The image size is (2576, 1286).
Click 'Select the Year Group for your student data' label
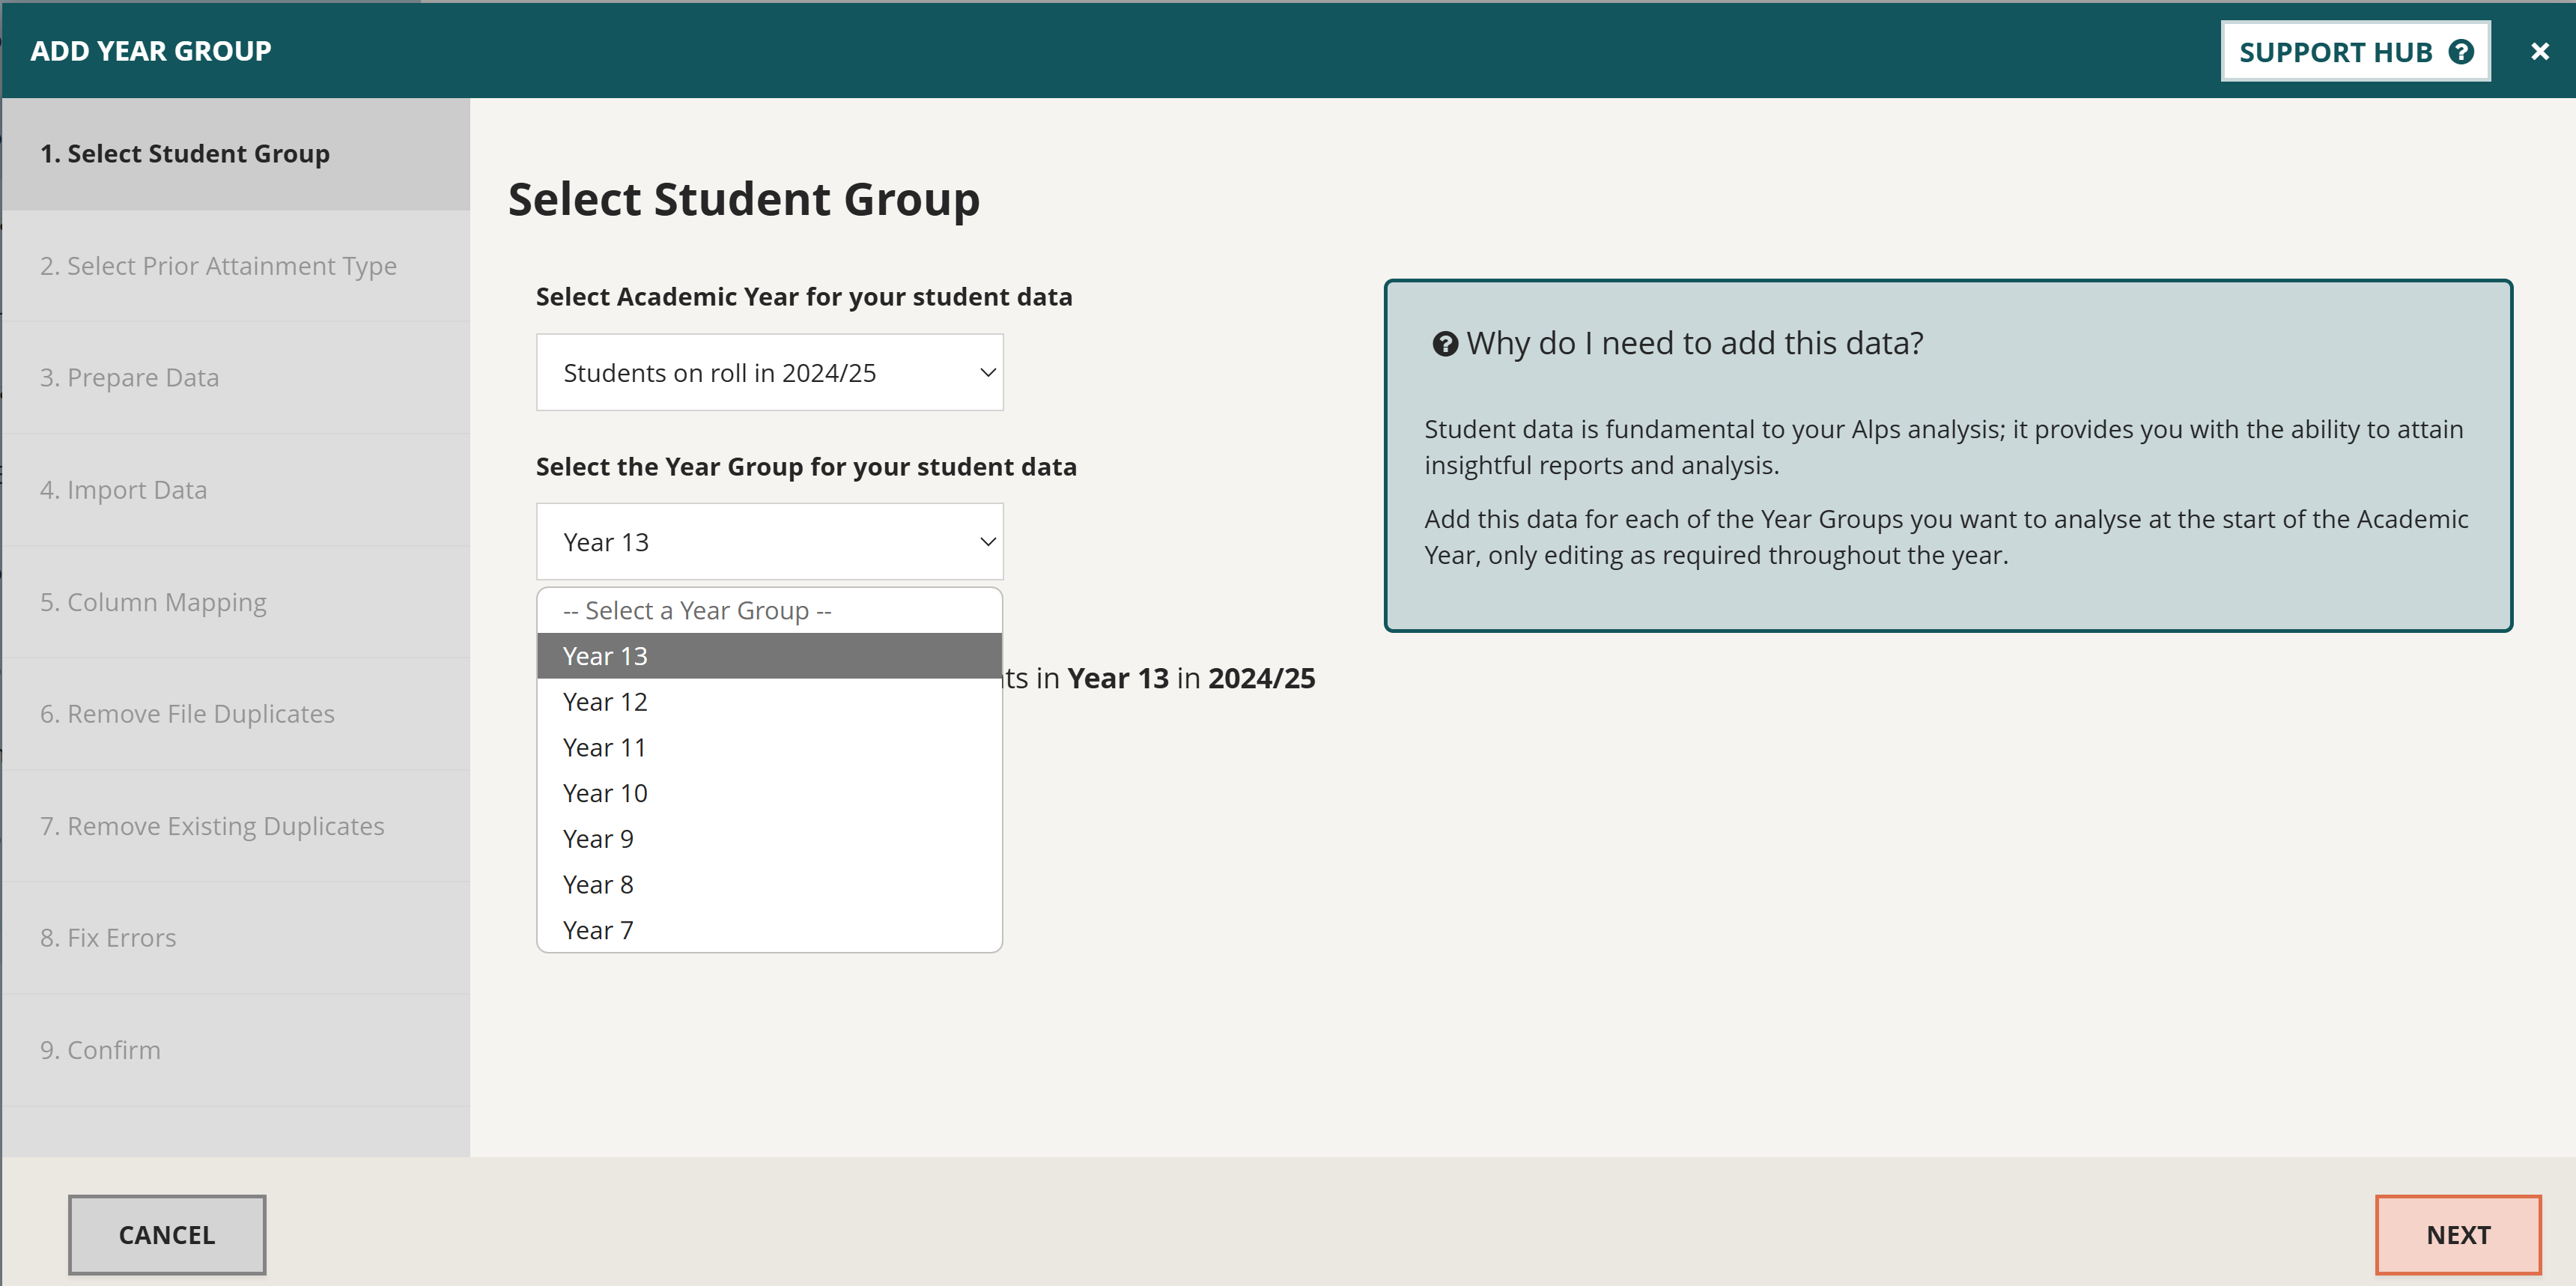click(806, 467)
